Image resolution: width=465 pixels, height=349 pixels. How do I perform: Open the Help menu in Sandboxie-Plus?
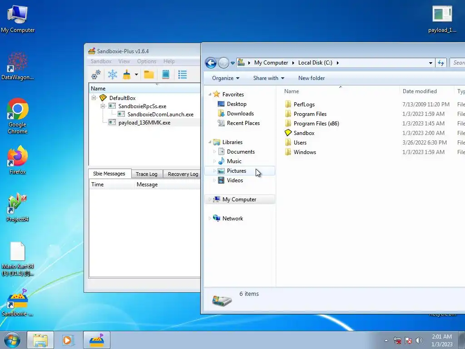coord(169,61)
